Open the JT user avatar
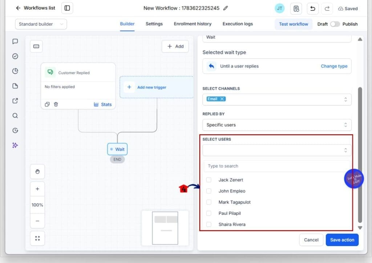The width and height of the screenshot is (372, 263). point(280,9)
